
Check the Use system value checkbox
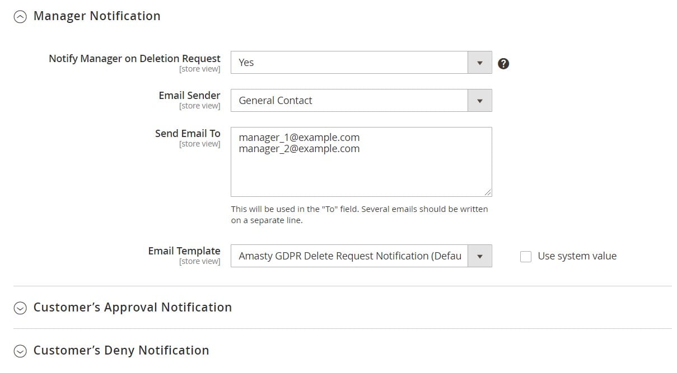pos(526,257)
